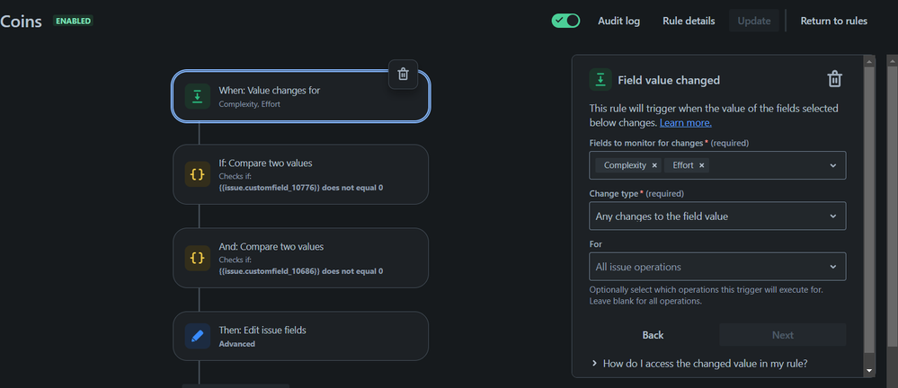Open the All issue operations dropdown
The height and width of the screenshot is (388, 898).
(717, 267)
